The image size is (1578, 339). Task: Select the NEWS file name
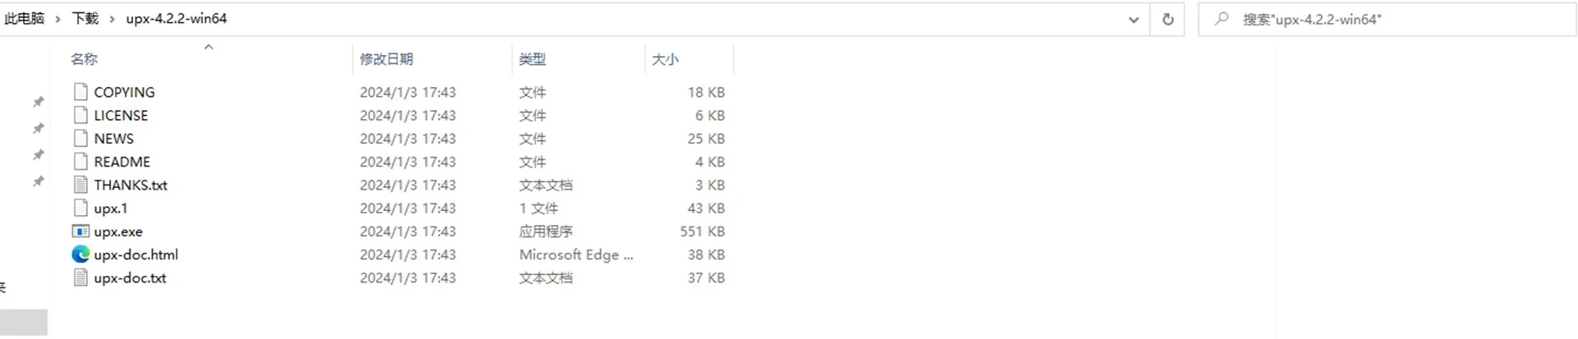(113, 139)
